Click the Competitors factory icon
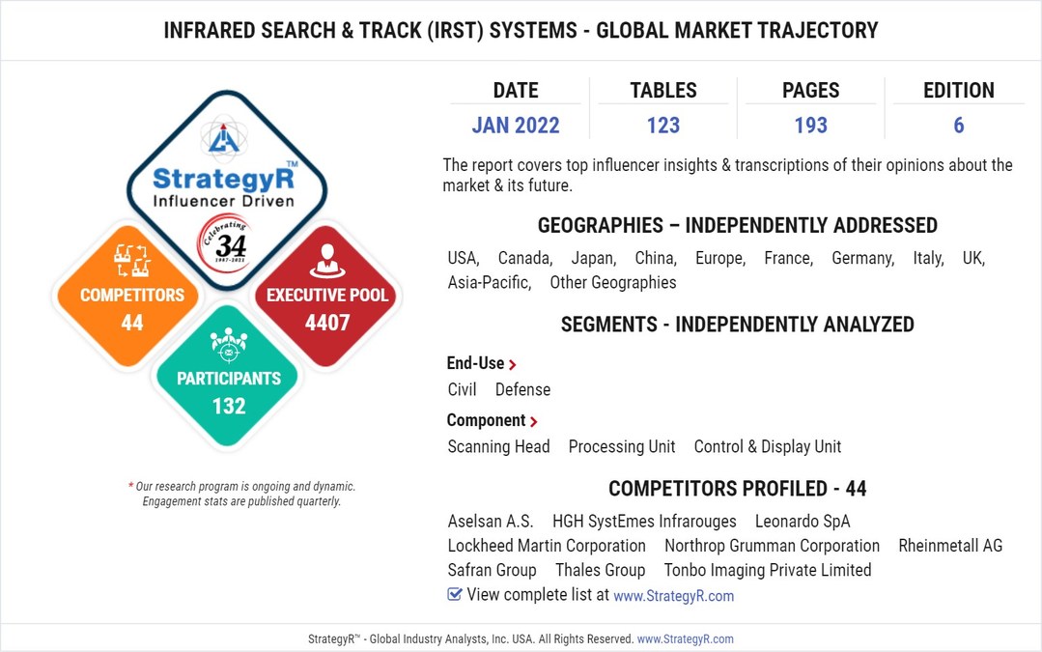The image size is (1042, 652). (x=131, y=260)
